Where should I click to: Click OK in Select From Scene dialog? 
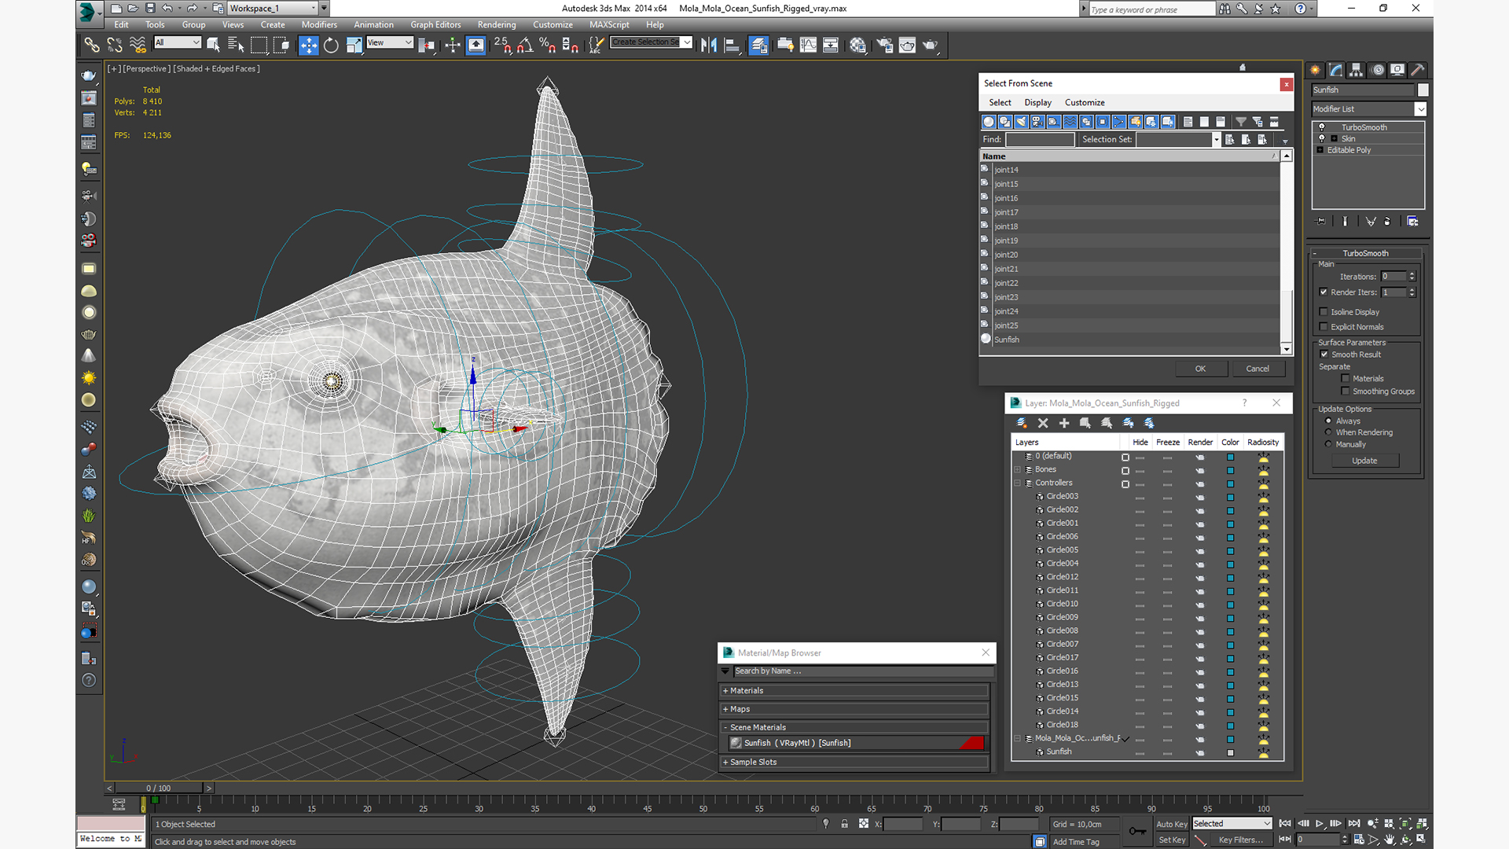tap(1200, 369)
